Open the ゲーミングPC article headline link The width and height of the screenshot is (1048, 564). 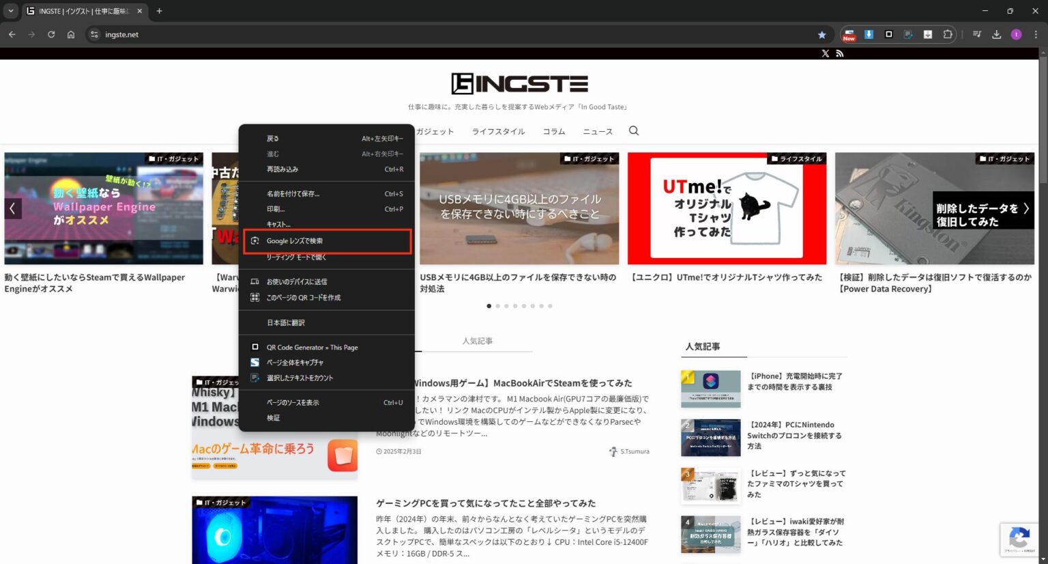[x=484, y=503]
